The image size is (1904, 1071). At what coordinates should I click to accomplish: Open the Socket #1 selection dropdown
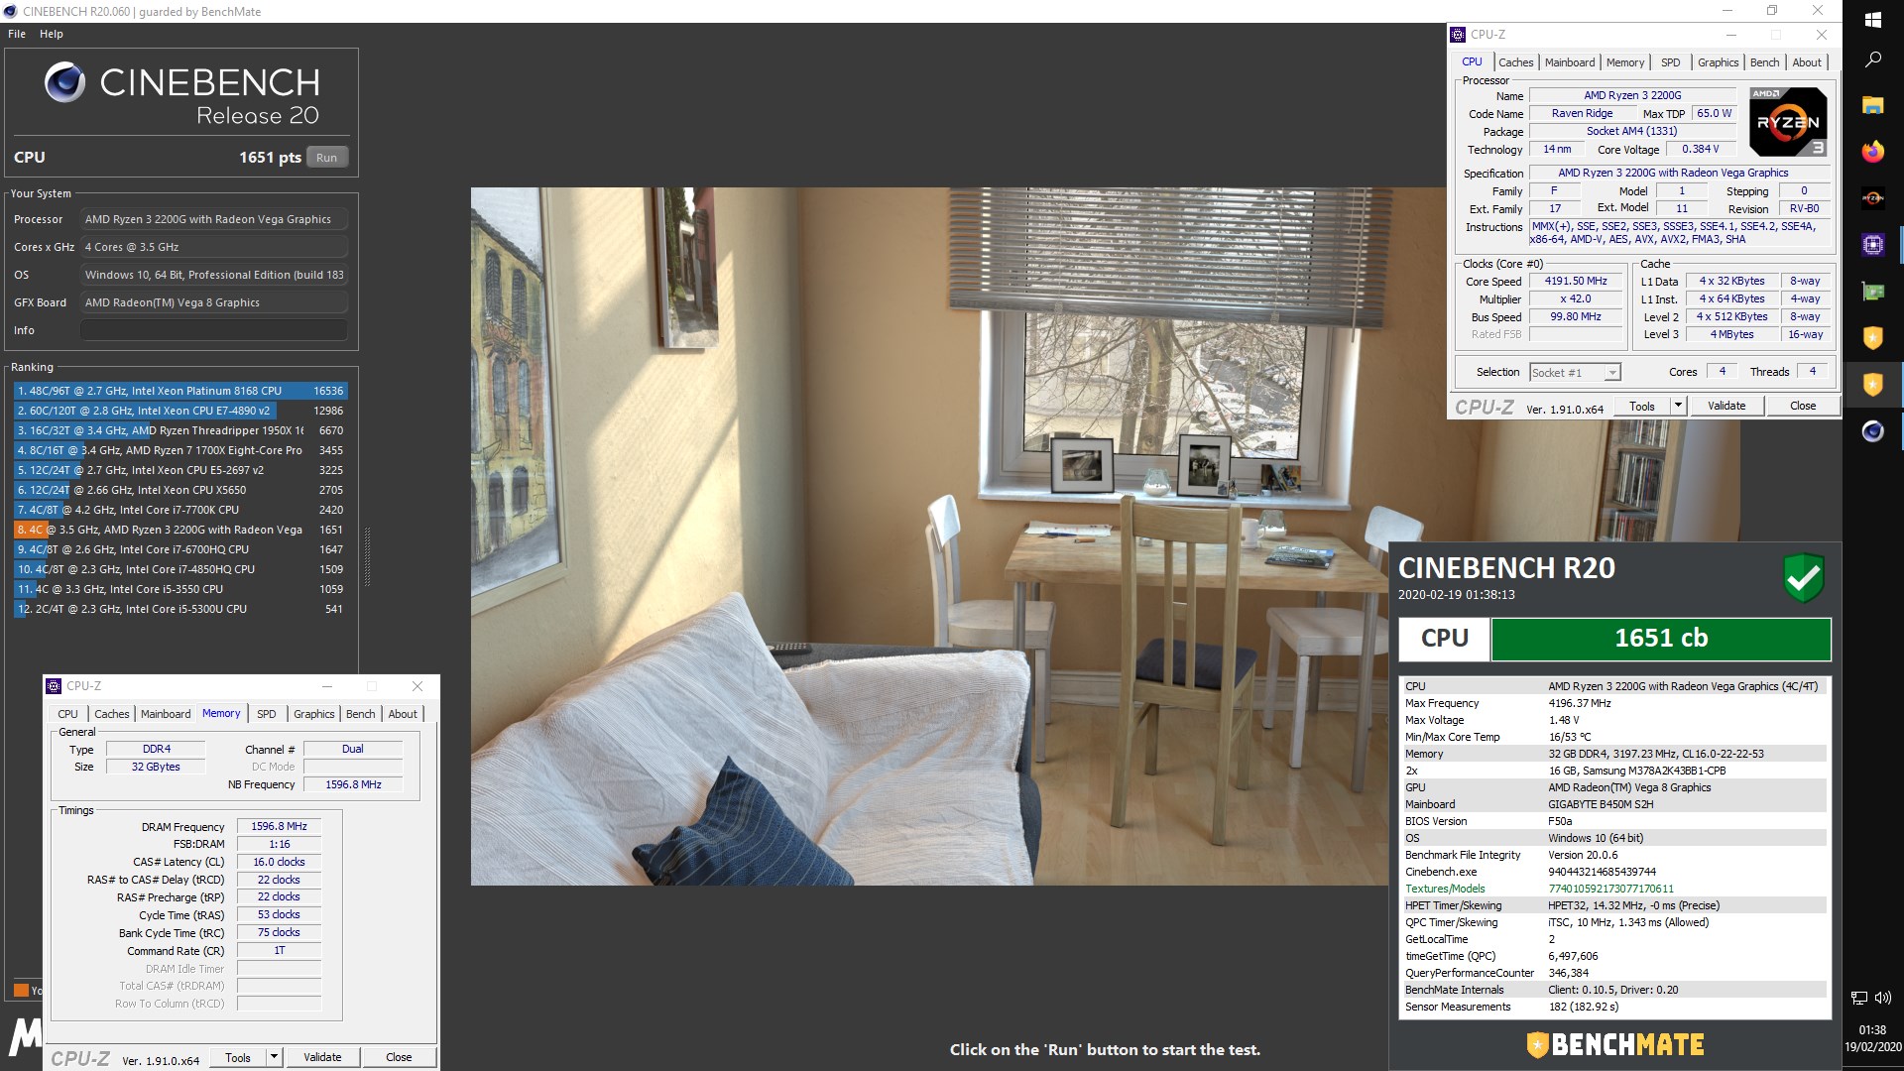tap(1575, 373)
